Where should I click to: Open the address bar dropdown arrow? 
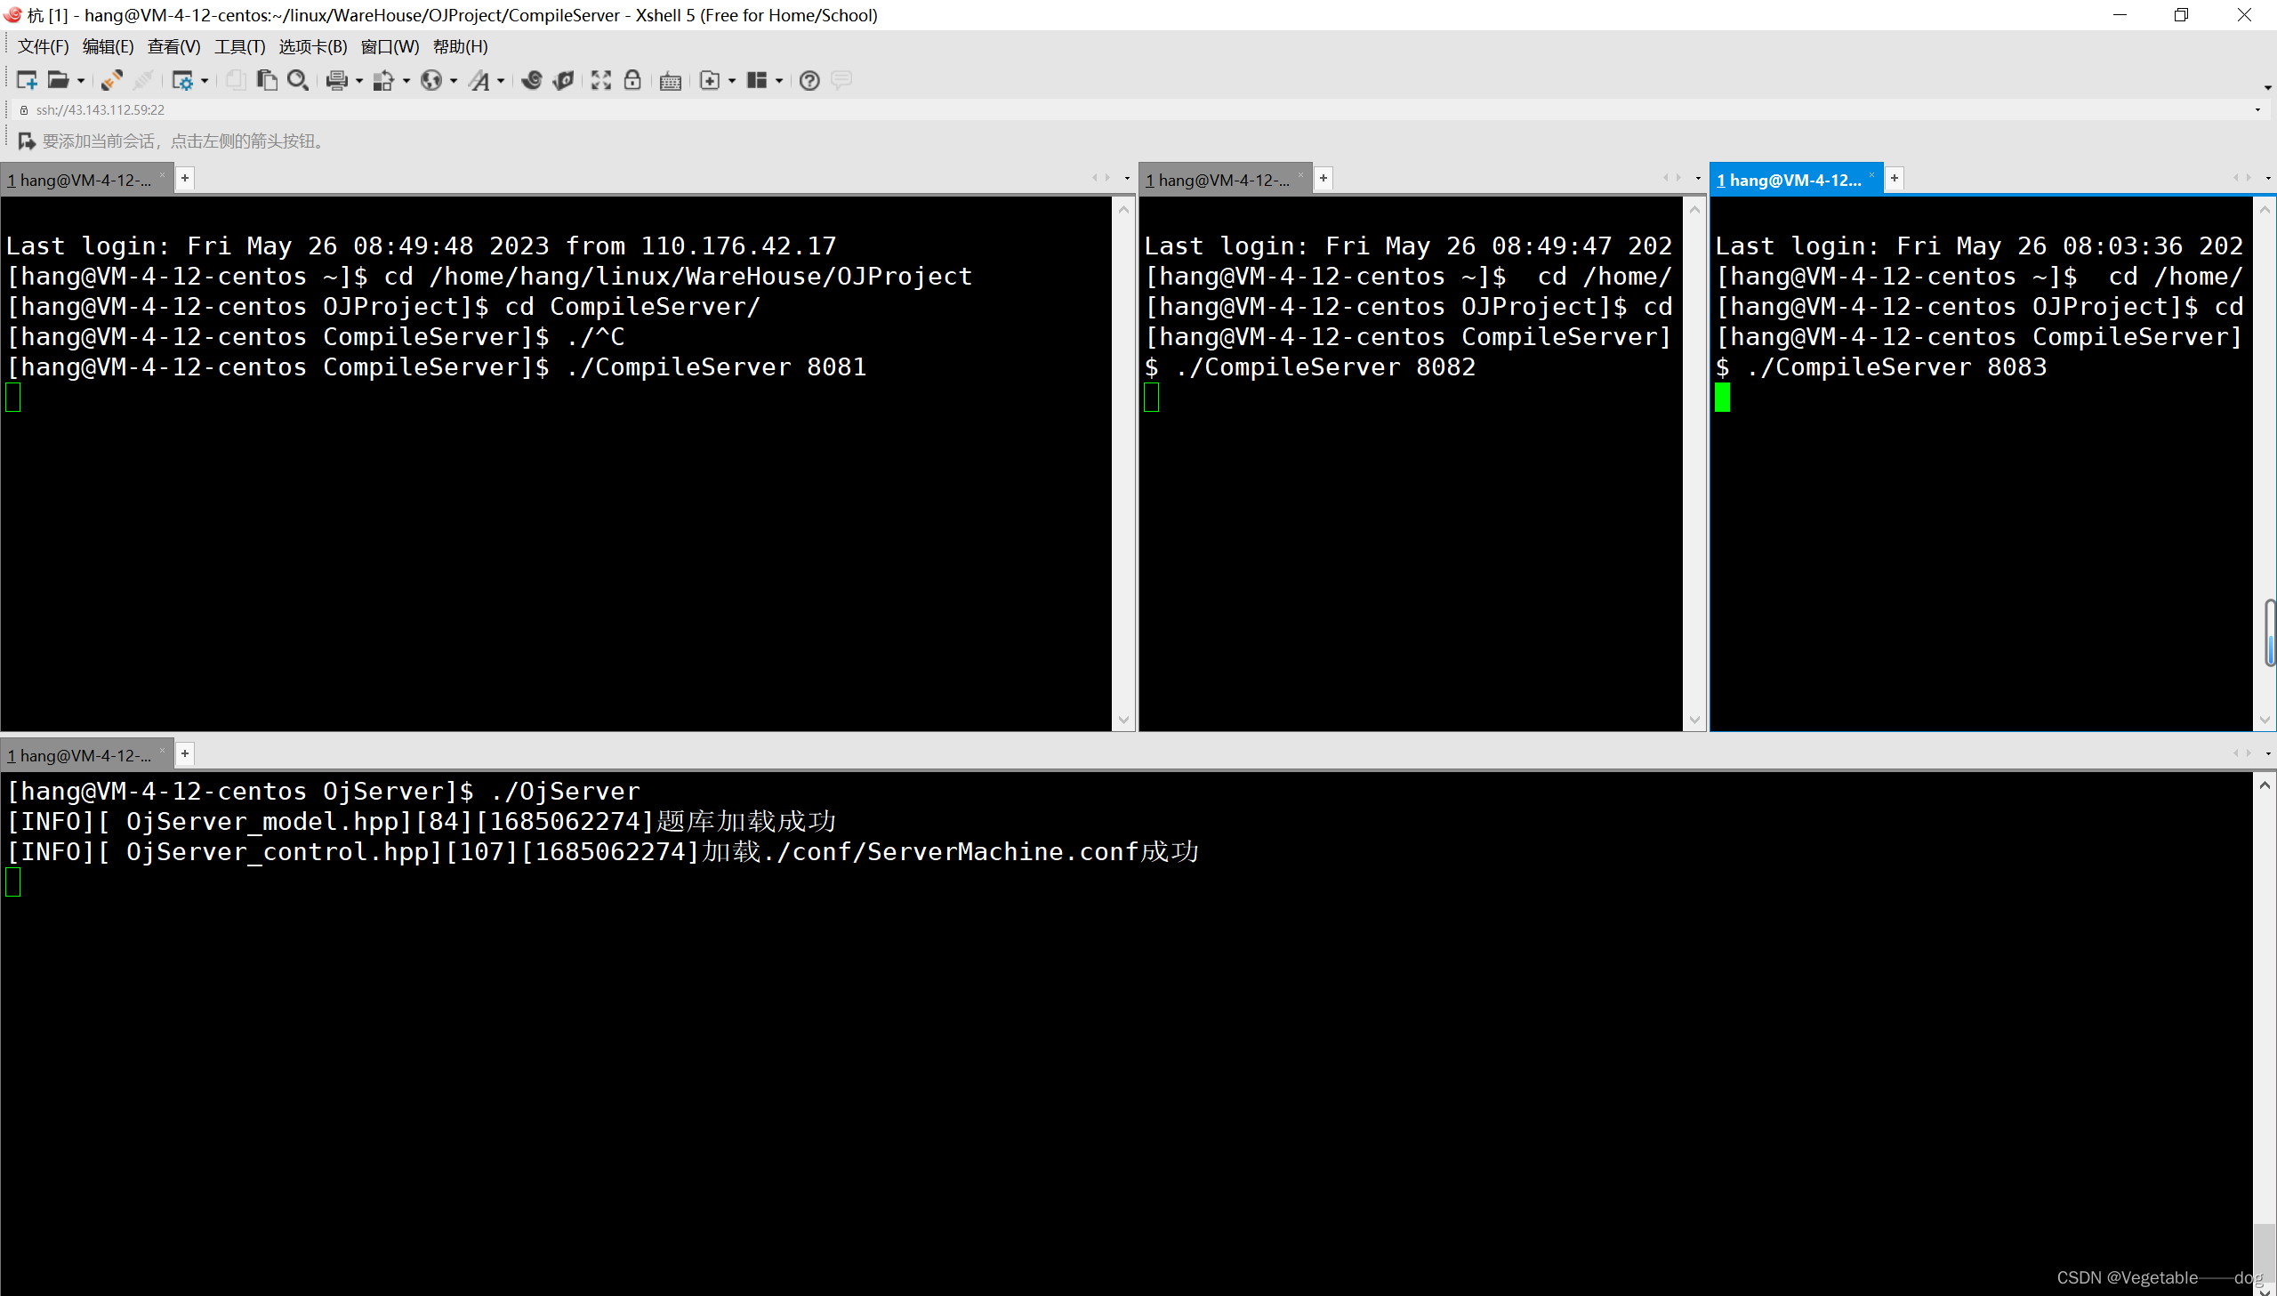(x=2257, y=109)
